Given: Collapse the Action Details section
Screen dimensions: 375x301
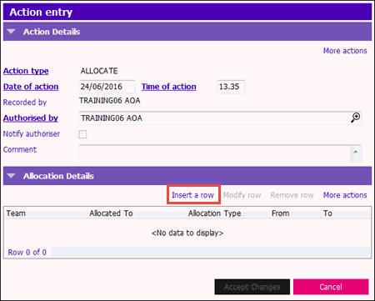Looking at the screenshot, I should point(11,32).
